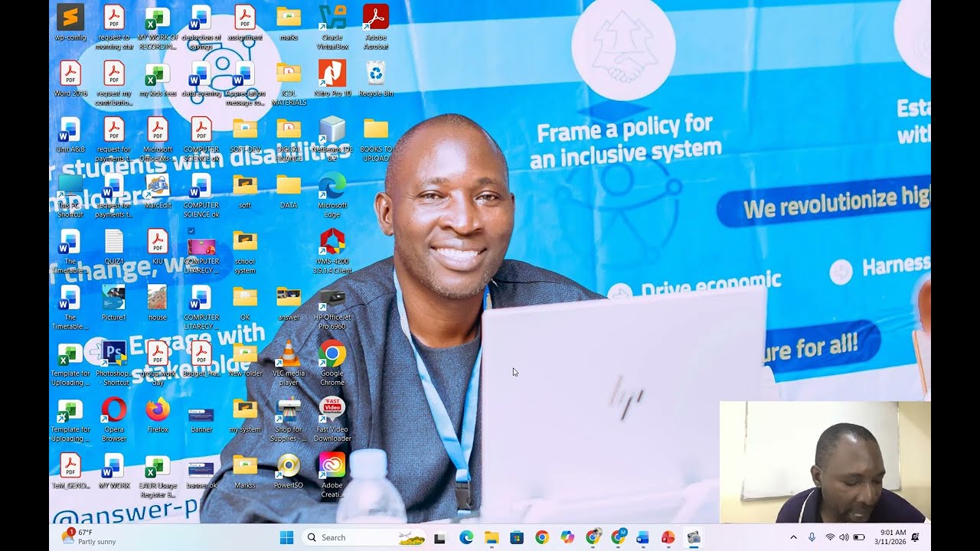Open the wp-config Sublime Text file
Screen dimensions: 980x551
pos(70,23)
